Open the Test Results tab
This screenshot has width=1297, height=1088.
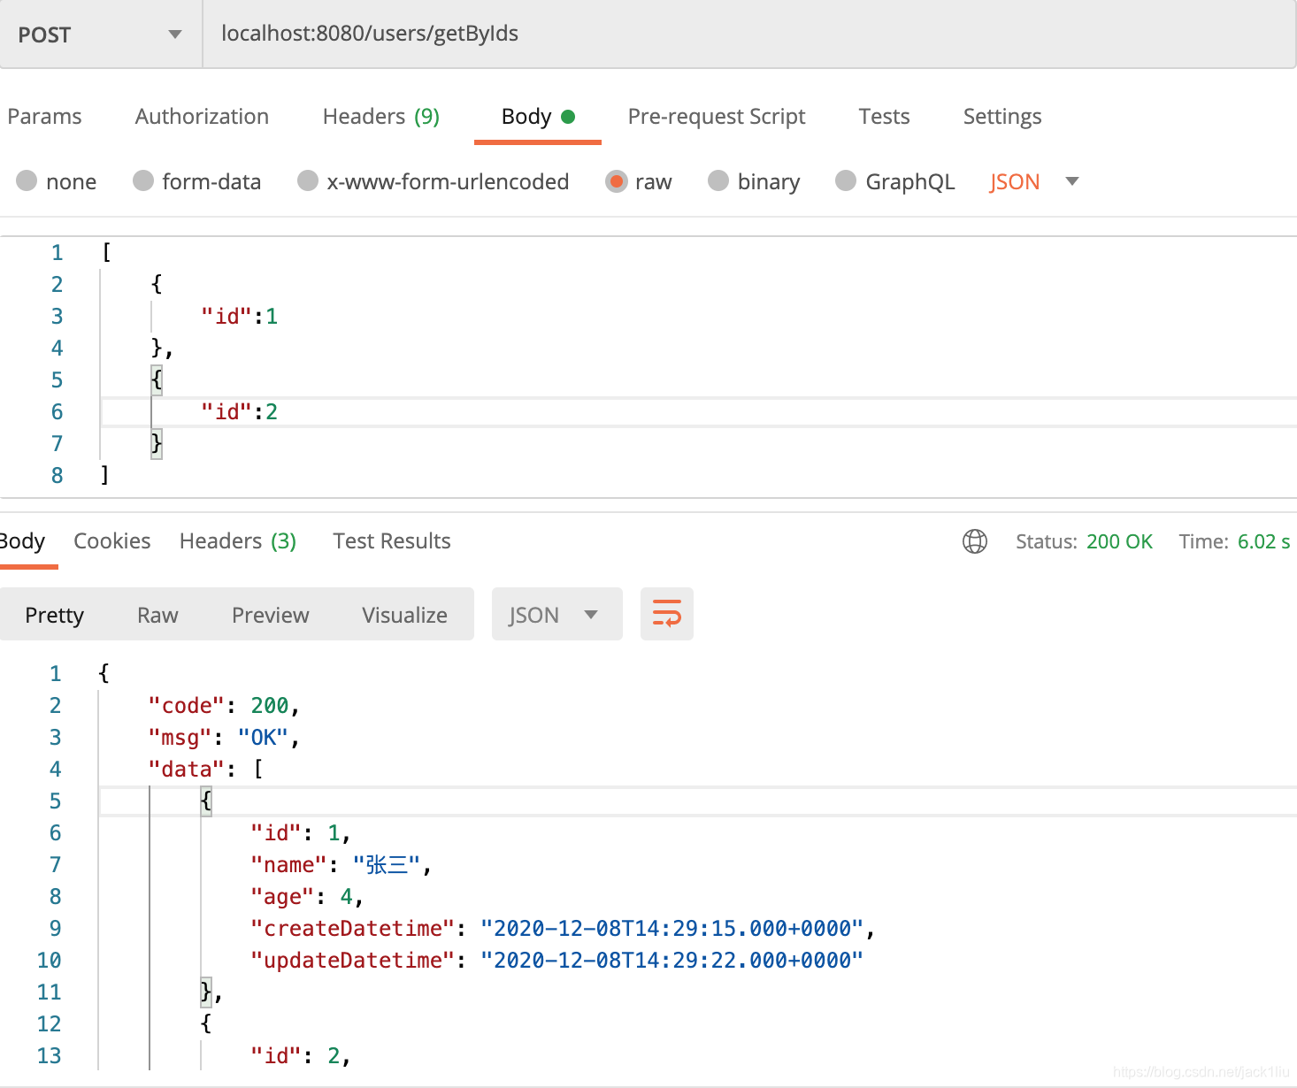[x=392, y=541]
